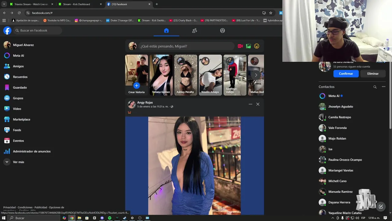Click the ¿Qué estás pensando, Miguel? box
This screenshot has height=221, width=392.
tap(187, 46)
